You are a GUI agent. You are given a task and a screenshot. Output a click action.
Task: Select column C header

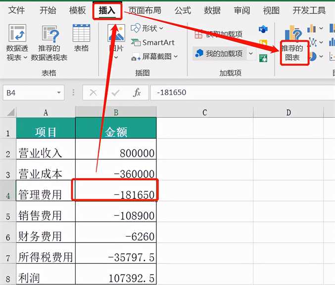click(x=204, y=112)
